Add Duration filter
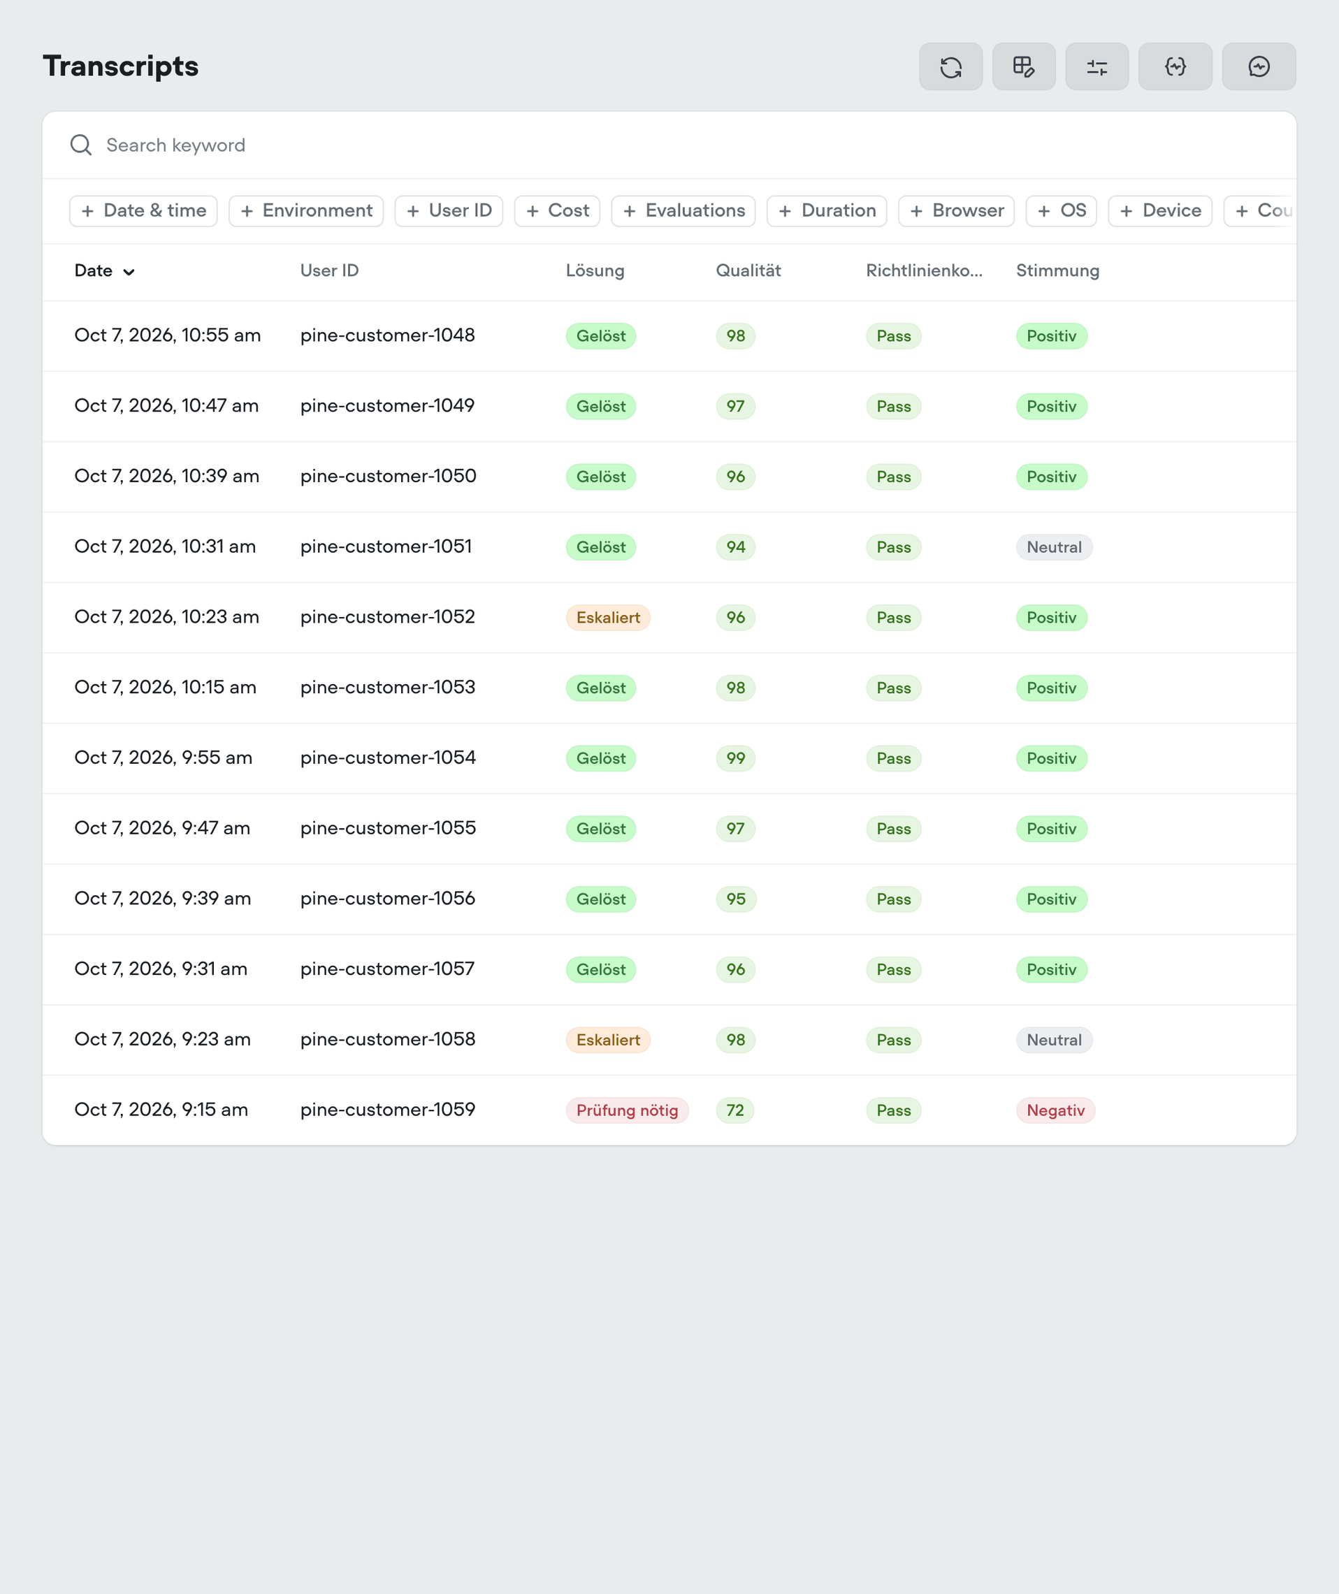 [x=827, y=210]
